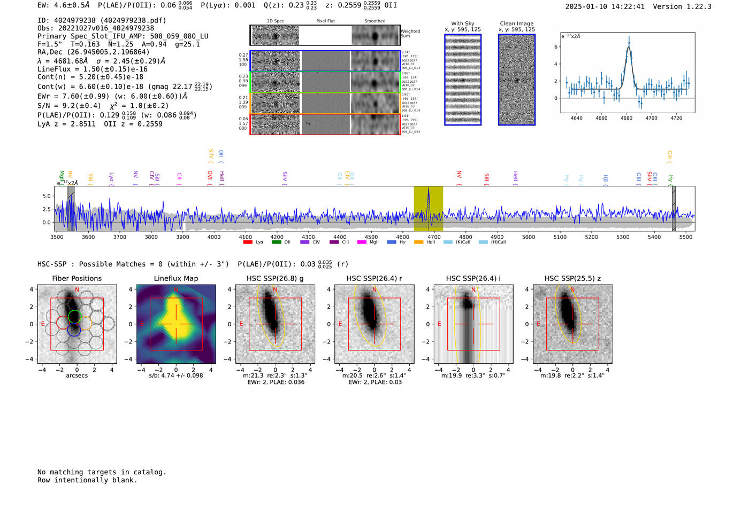Select the blue-bordered fiber 2D spectrum row
This screenshot has width=749, height=509.
click(x=325, y=61)
